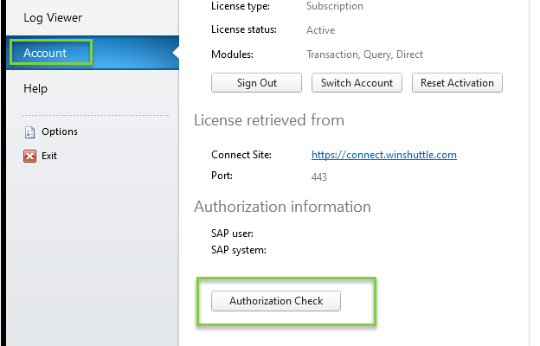Open Options via its text label
Screen dimensions: 540x346
click(60, 132)
